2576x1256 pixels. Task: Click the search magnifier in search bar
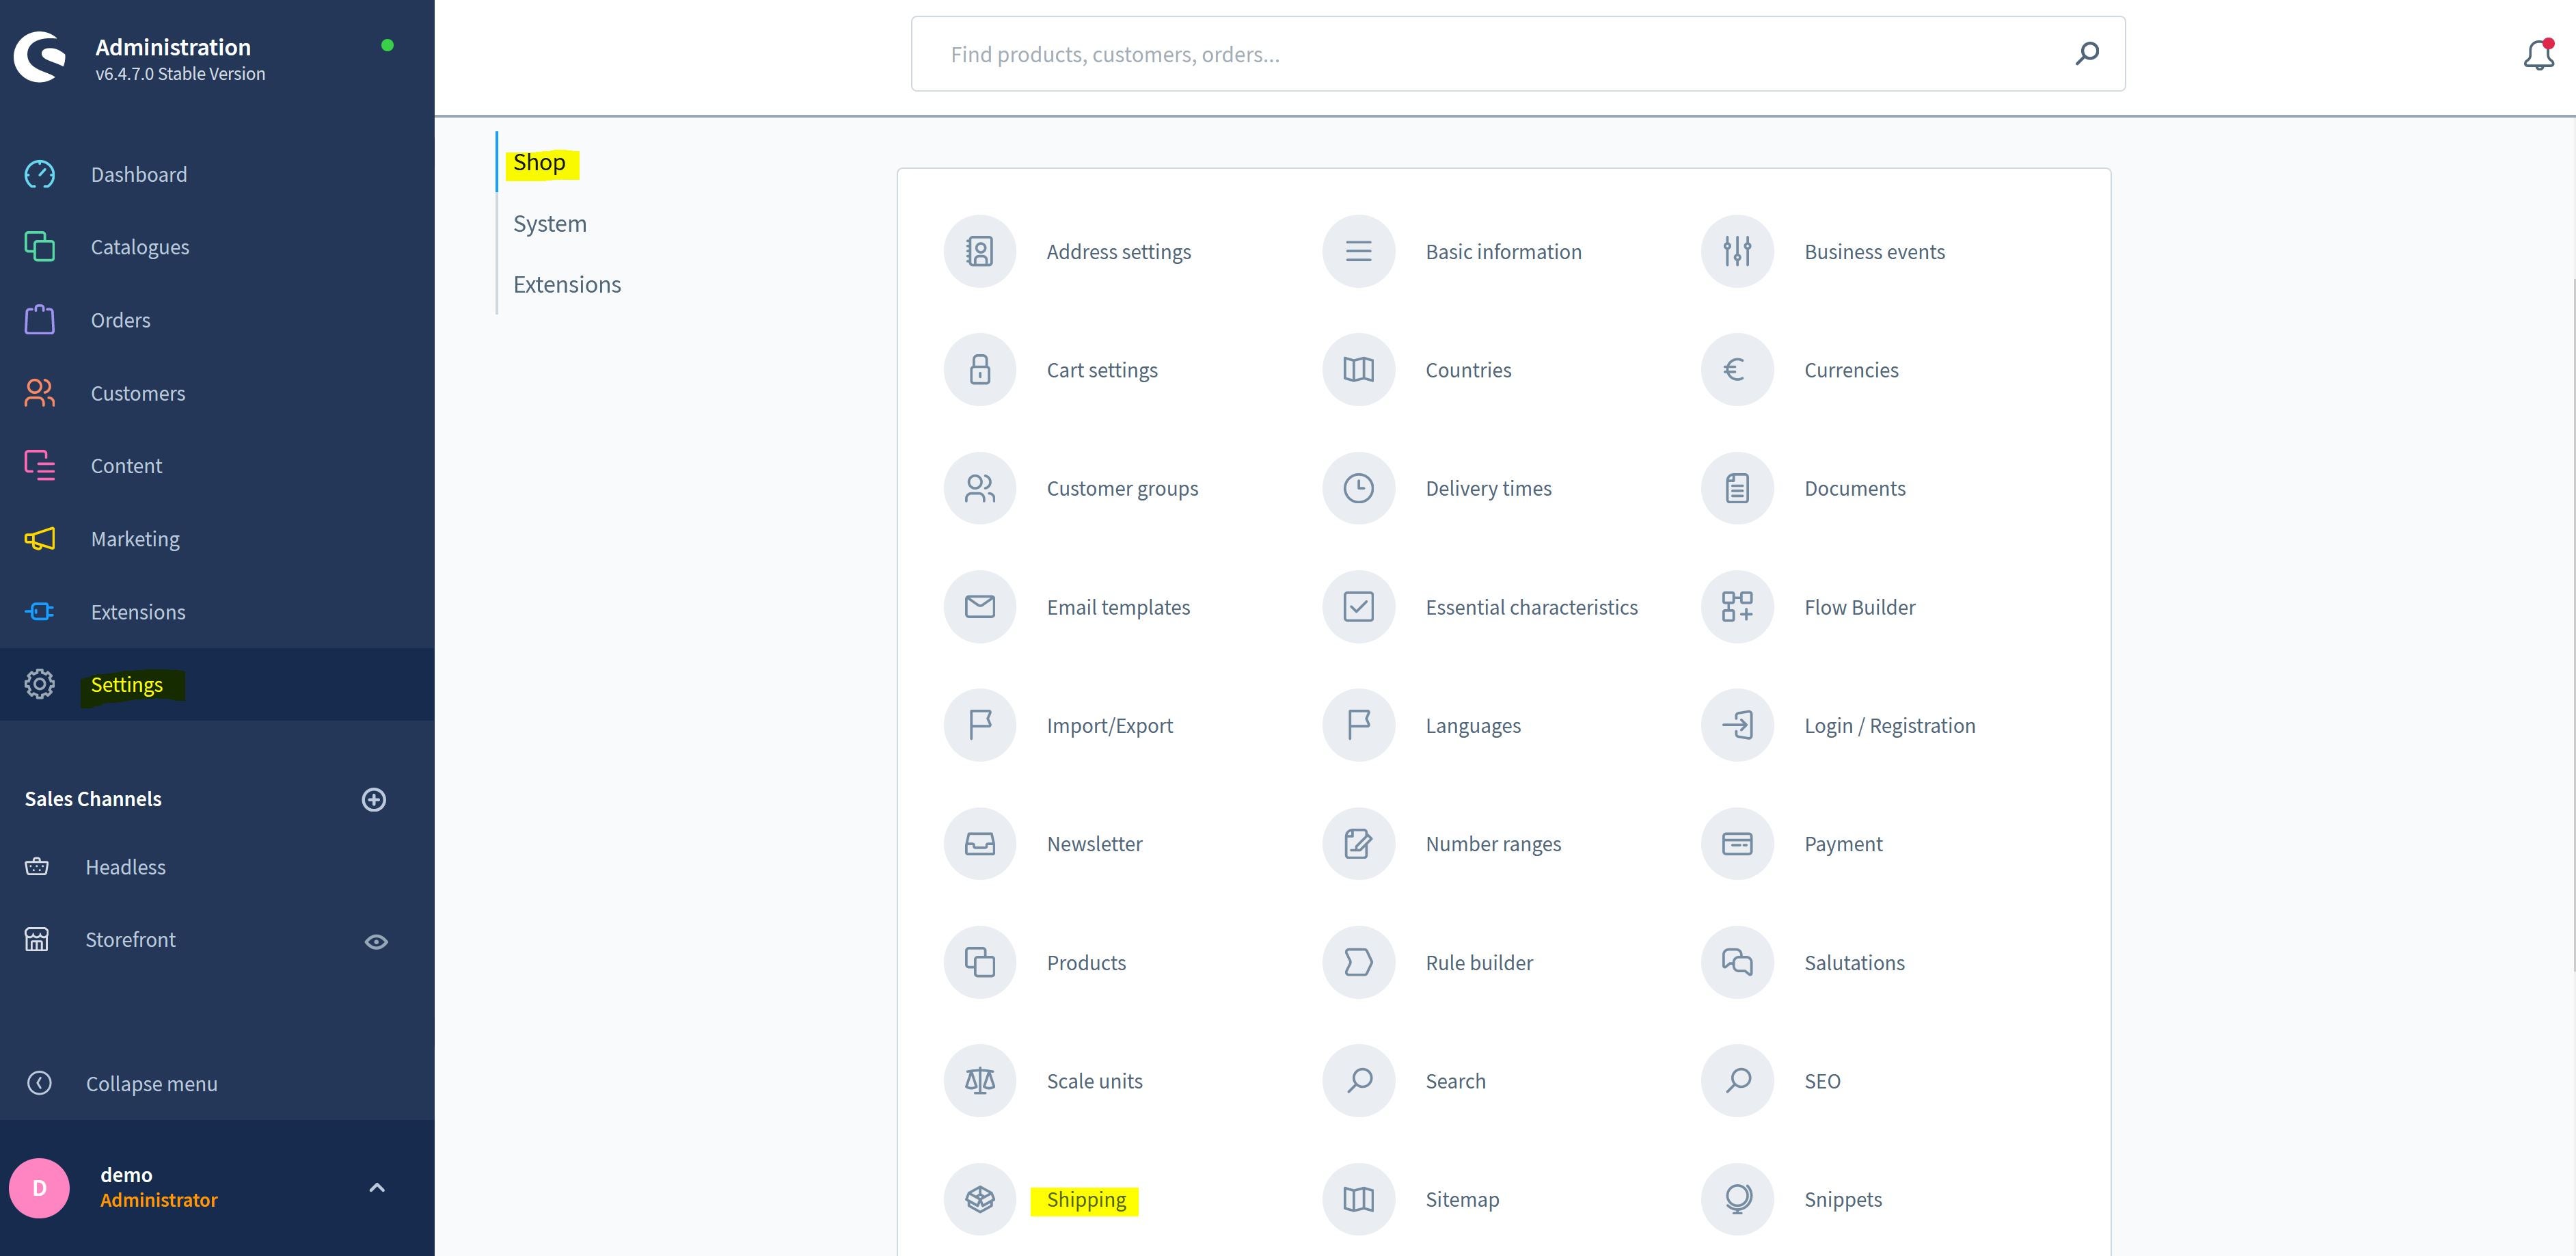click(x=2086, y=53)
